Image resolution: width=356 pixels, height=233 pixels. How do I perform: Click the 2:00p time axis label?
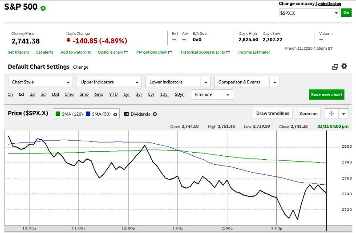[x=227, y=228]
